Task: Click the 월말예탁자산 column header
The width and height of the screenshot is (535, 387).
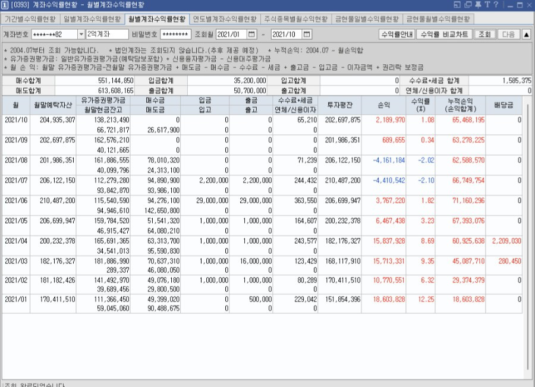Action: (x=53, y=105)
